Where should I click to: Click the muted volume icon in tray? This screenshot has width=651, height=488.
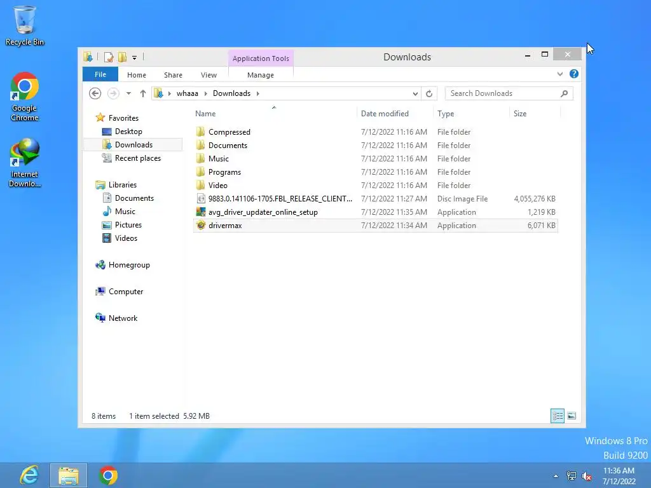pyautogui.click(x=586, y=476)
